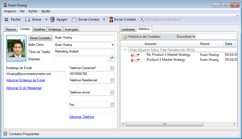This screenshot has width=242, height=139.
Task: Click Adicionar Endereço de E-mail link
Action: [25, 80]
